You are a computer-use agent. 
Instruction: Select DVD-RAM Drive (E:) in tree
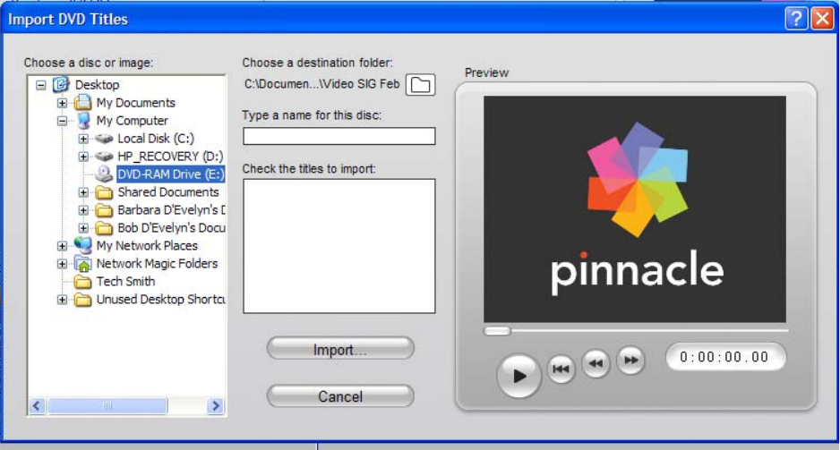point(170,174)
